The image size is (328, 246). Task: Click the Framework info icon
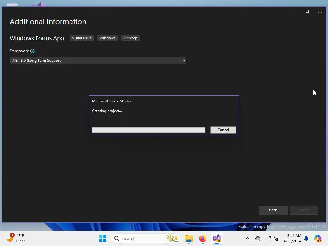point(32,51)
